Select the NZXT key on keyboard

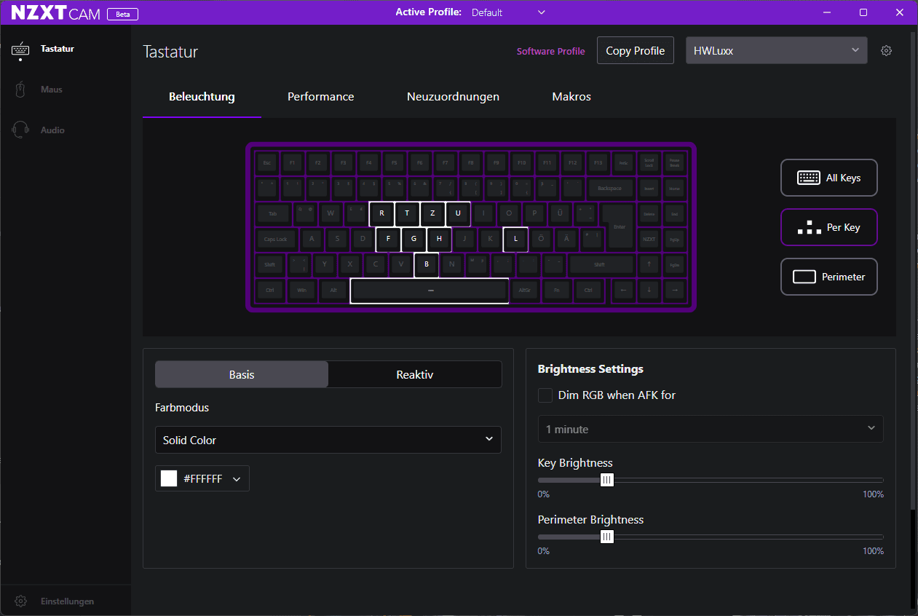pos(649,239)
